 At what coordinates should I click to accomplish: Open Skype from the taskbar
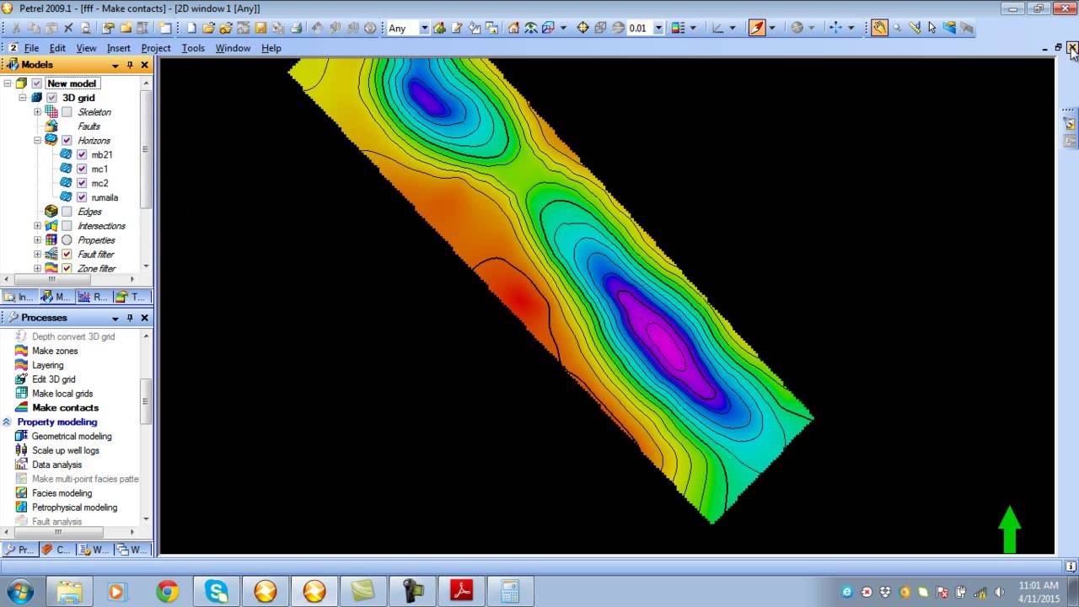point(216,592)
